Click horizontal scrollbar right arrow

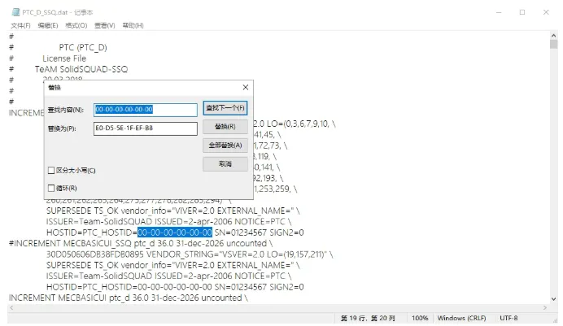545,308
